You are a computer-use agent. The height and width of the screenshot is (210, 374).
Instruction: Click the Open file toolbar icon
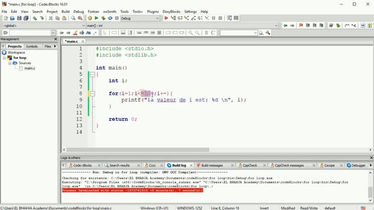tap(12, 18)
